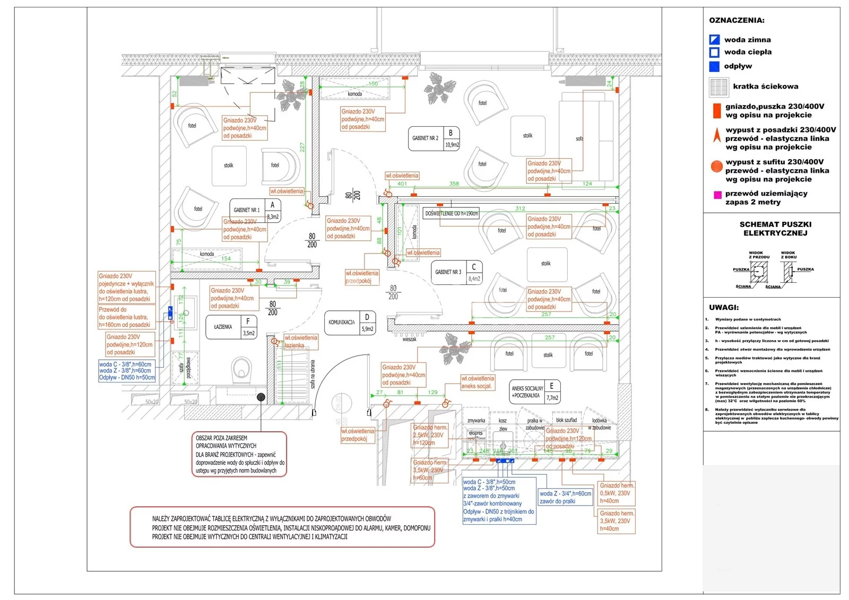This screenshot has height=600, width=849.
Task: Click the zmywarka label
Action: (476, 421)
